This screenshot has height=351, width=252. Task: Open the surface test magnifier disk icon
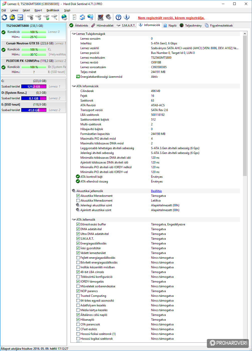54,17
